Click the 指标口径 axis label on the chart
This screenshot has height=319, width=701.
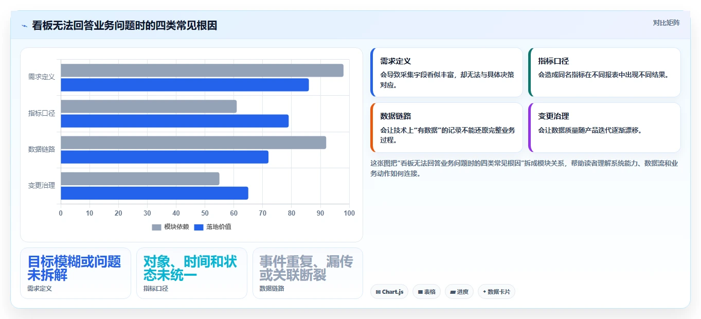[x=41, y=113]
